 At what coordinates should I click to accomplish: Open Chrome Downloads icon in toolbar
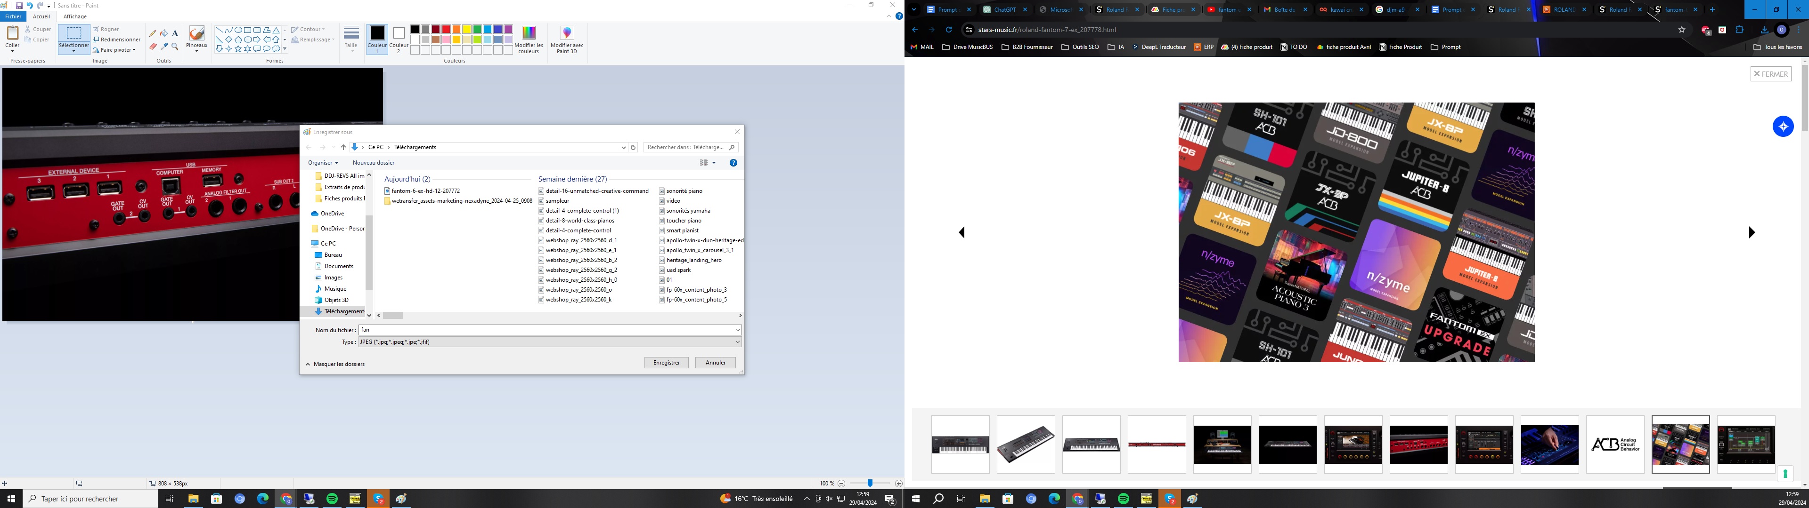[1764, 30]
